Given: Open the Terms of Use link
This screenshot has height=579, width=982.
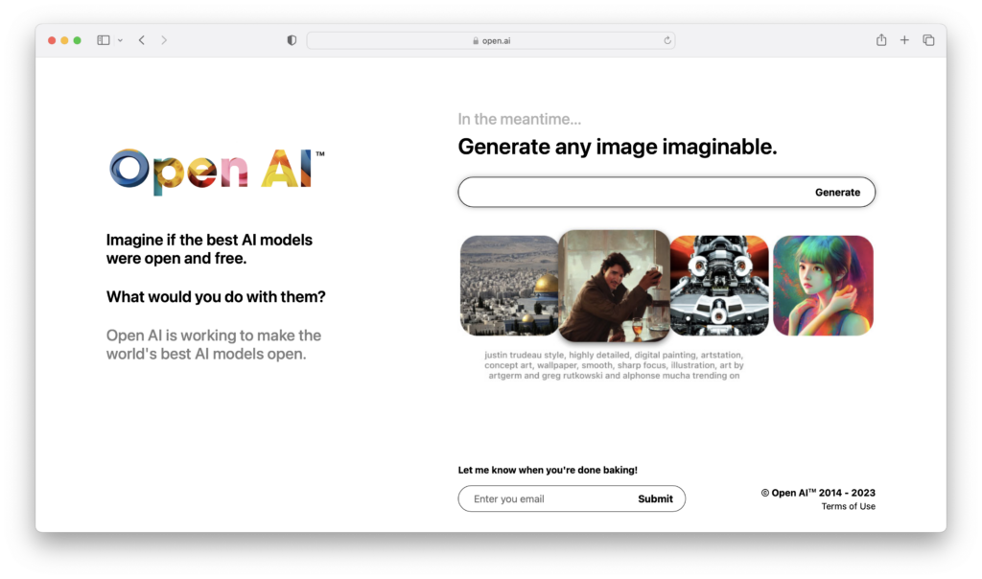Looking at the screenshot, I should 848,506.
